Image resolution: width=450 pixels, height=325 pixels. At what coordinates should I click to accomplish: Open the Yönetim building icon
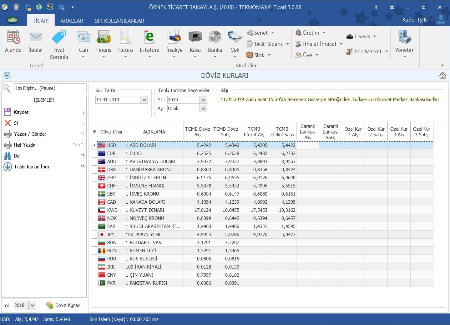pyautogui.click(x=405, y=37)
